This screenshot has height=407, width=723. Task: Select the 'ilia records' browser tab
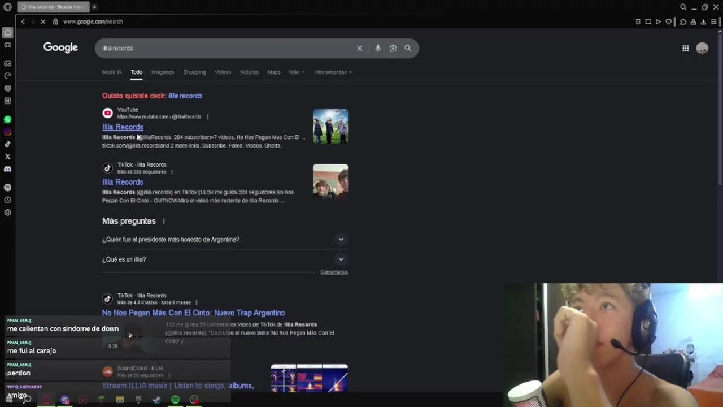(x=53, y=7)
